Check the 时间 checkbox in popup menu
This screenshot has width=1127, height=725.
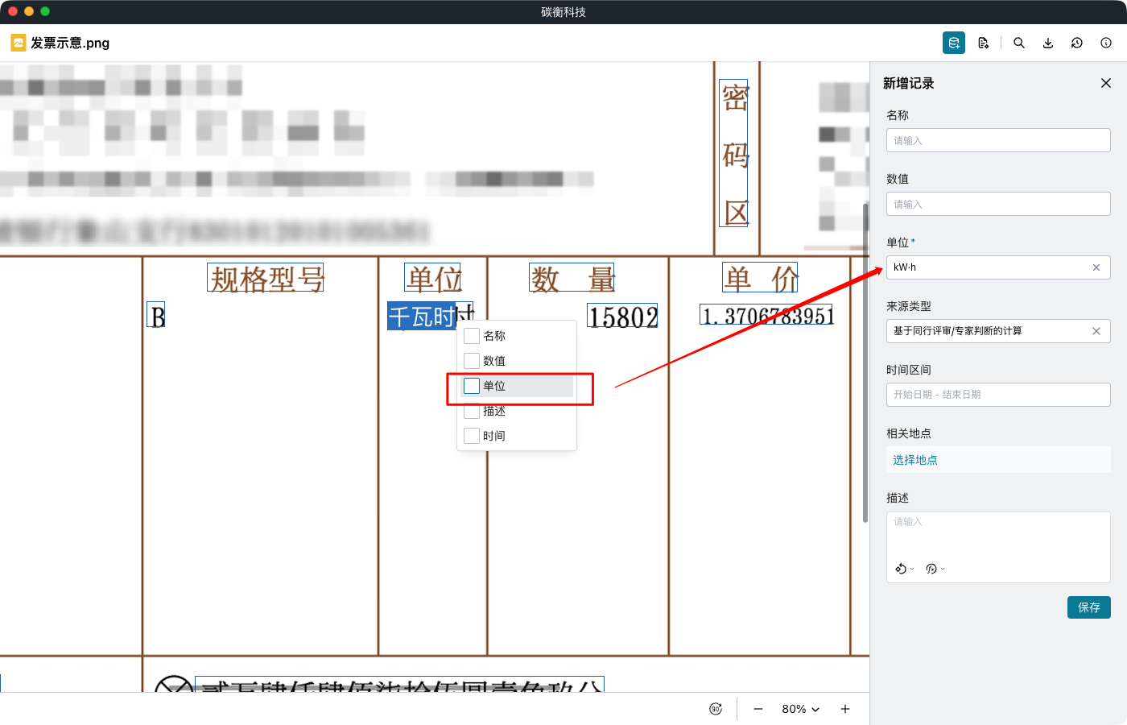(x=471, y=435)
